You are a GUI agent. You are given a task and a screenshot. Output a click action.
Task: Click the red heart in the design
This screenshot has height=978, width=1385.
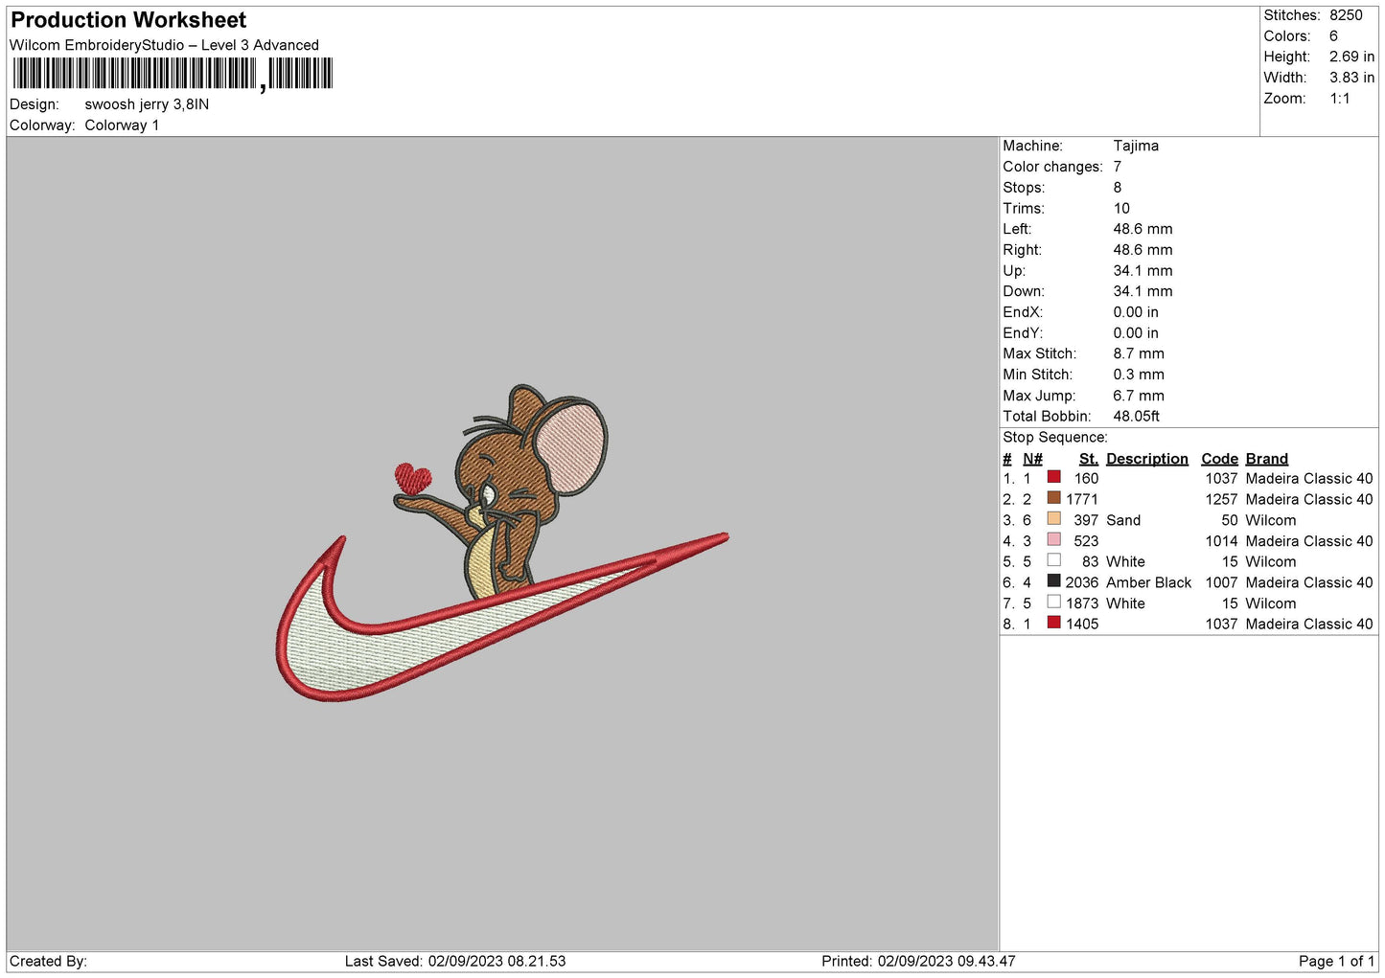tap(413, 477)
